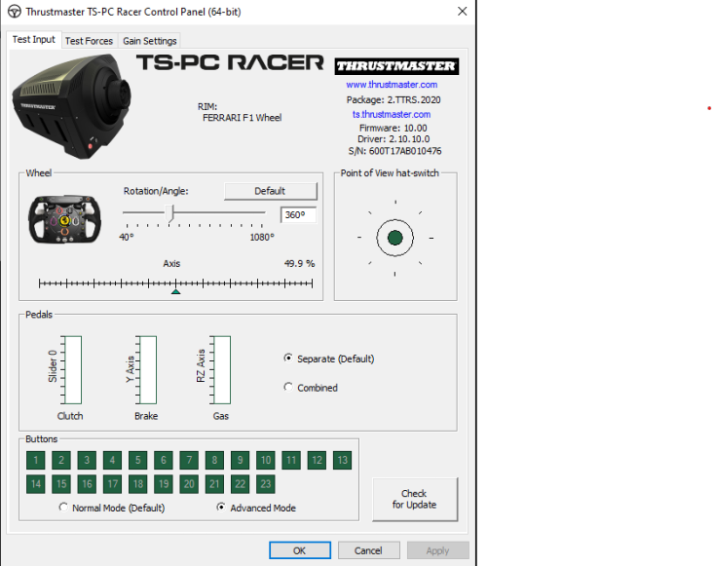Click button indicator 16
Viewport: 712px width, 566px height.
point(87,484)
